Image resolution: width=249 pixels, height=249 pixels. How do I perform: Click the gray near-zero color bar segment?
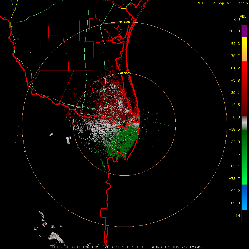pyautogui.click(x=244, y=123)
